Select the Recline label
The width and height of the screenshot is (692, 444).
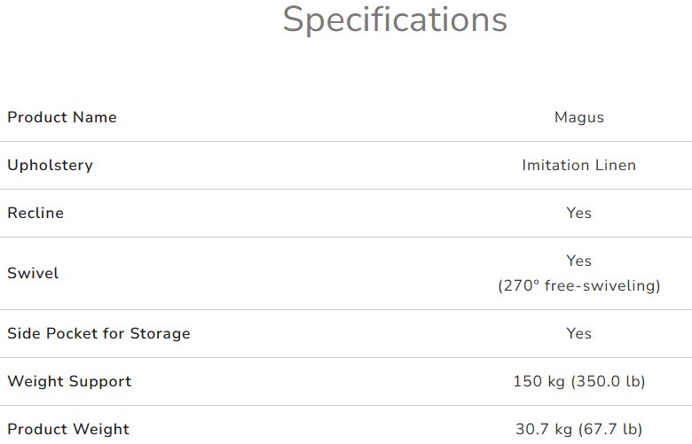click(35, 213)
